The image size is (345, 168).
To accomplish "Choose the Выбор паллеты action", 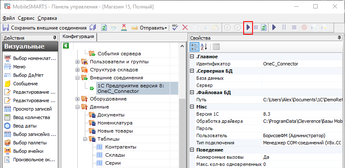I will point(30,143).
